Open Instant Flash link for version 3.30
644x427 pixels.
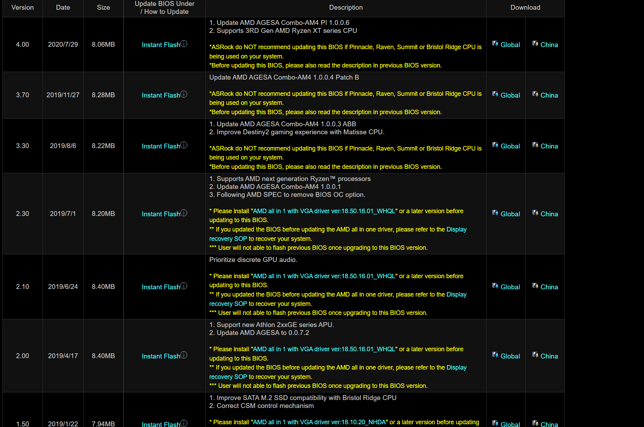point(161,146)
